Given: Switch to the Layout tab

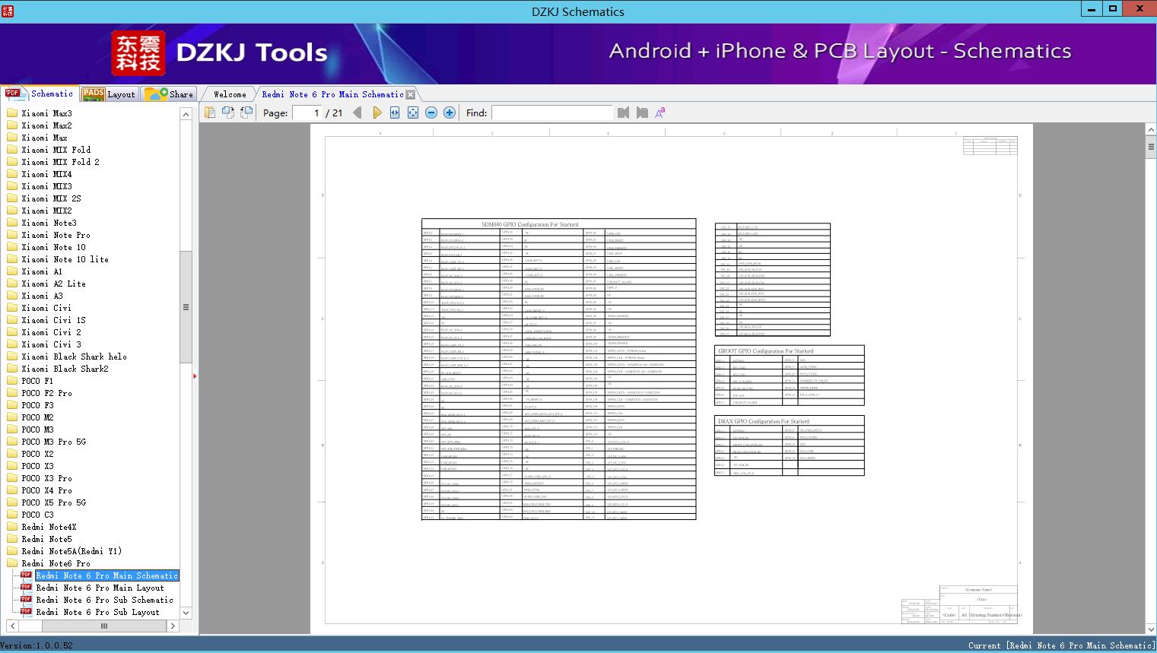Looking at the screenshot, I should (109, 94).
